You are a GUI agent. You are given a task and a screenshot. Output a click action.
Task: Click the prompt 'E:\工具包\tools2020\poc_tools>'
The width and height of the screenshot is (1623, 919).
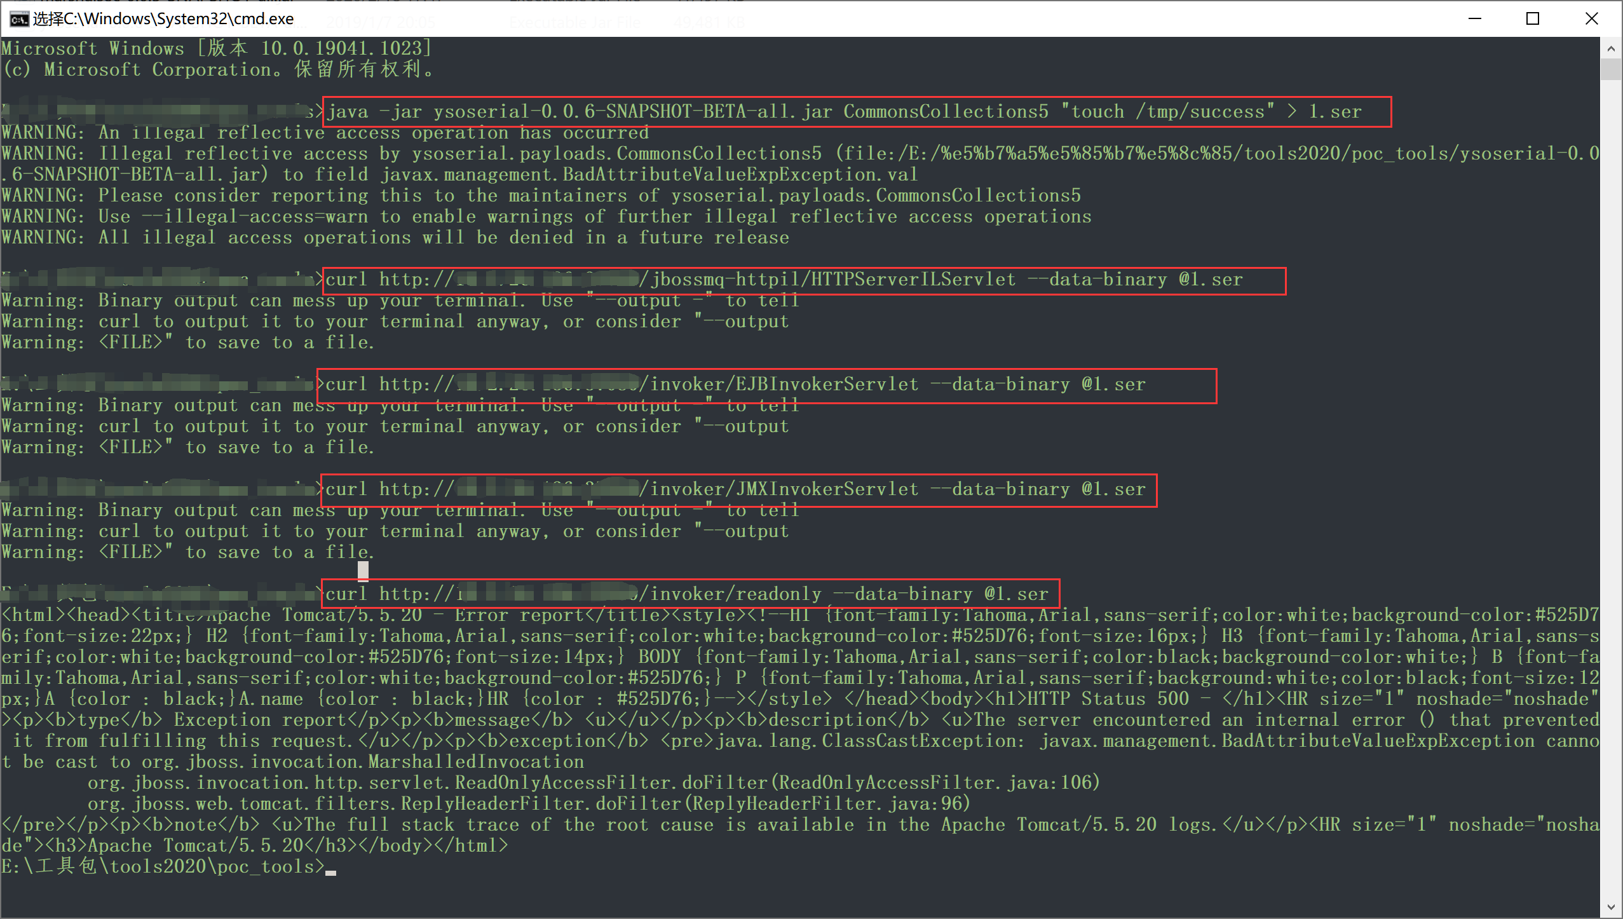pos(163,867)
